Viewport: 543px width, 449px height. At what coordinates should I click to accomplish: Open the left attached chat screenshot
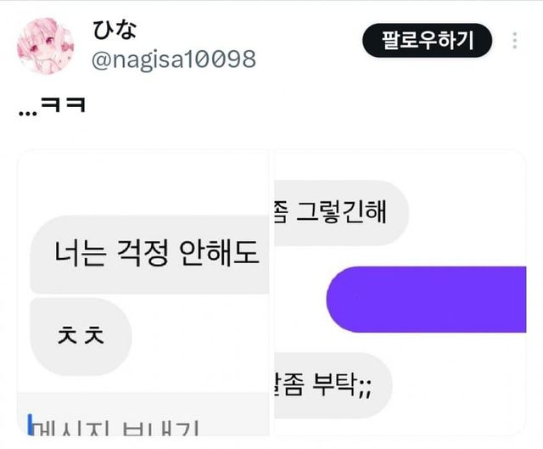pos(143,293)
